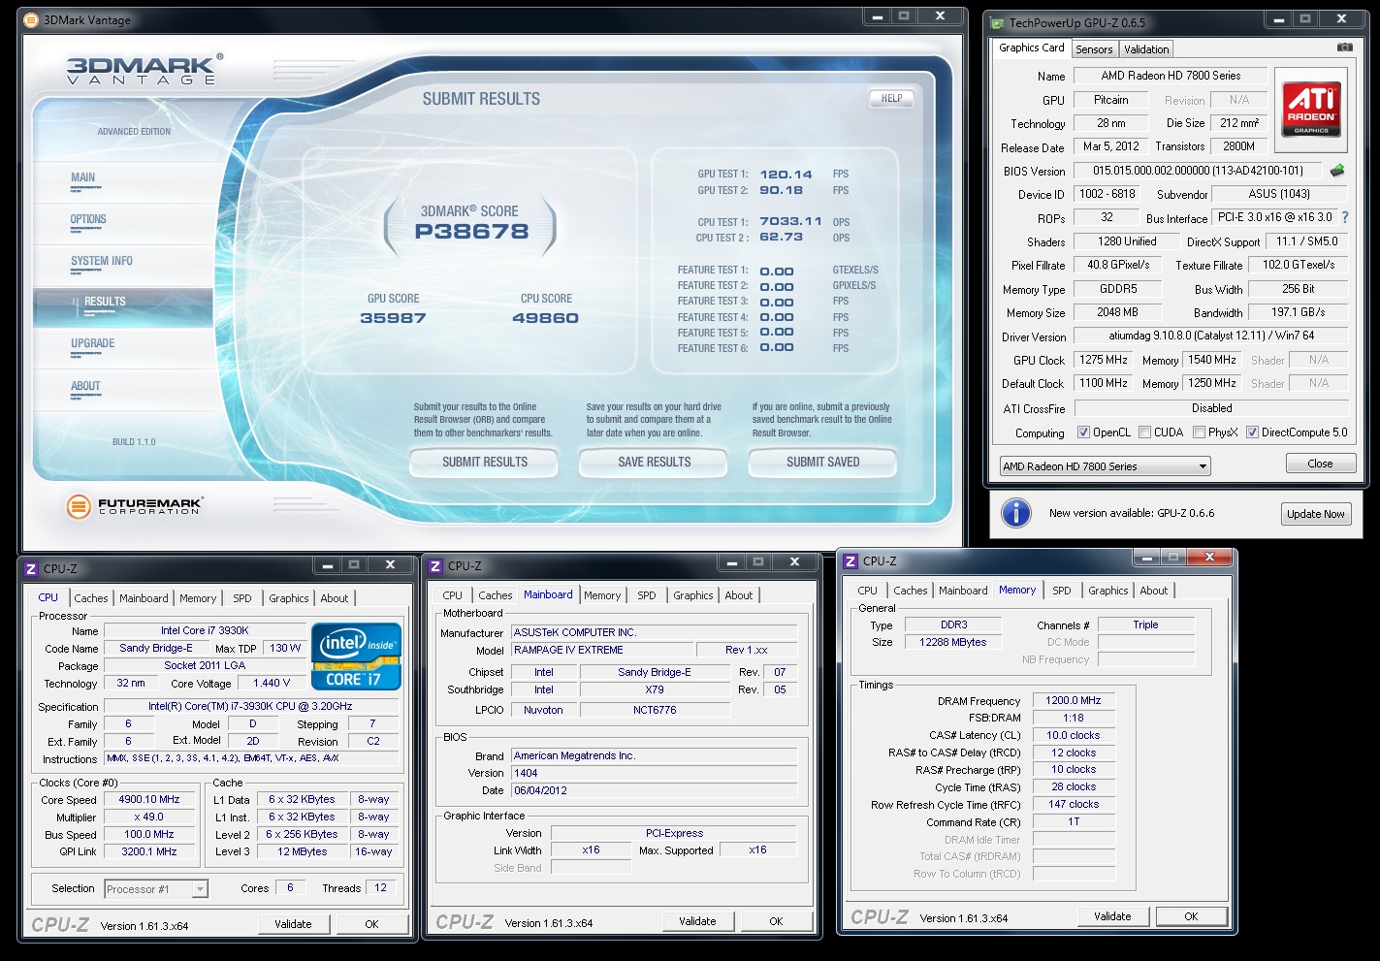Click the Intel Core i7 logo in CPU-Z

356,656
